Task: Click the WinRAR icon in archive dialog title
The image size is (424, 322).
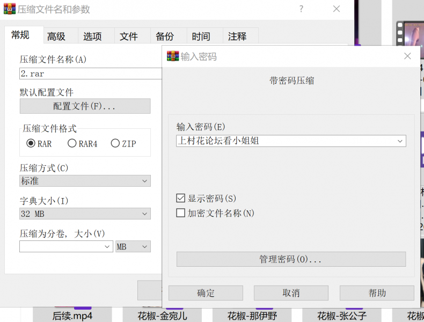Action: point(10,9)
